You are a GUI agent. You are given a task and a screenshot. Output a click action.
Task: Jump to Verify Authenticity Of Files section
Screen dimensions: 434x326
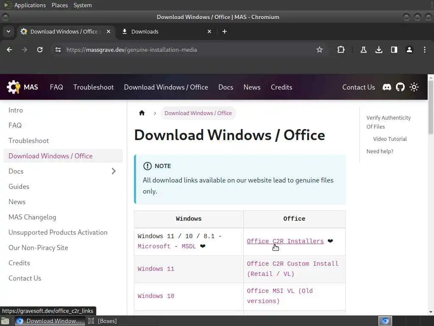[388, 122]
